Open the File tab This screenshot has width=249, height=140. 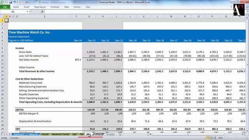click(x=5, y=7)
